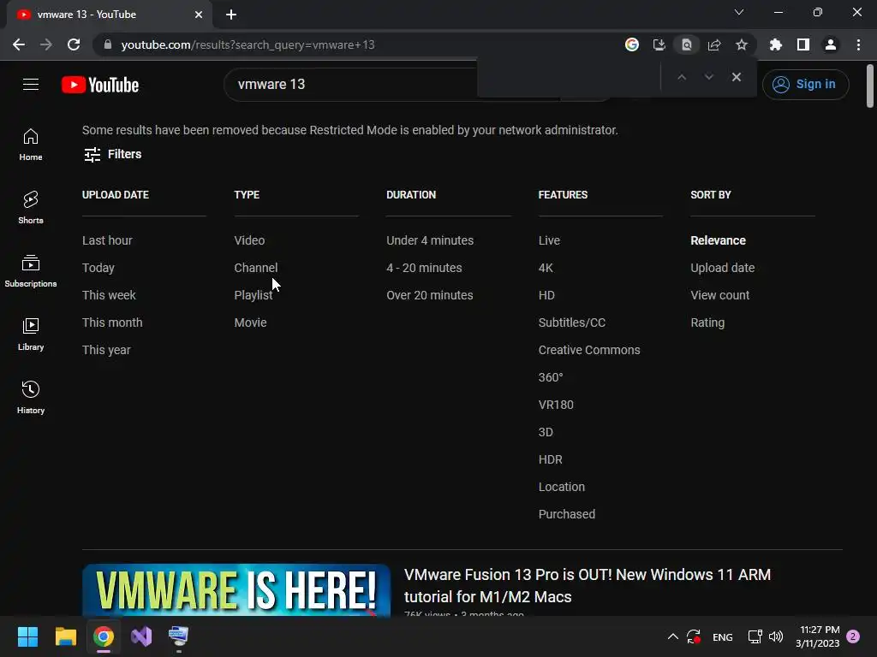Filter uploads to This year
877x657 pixels.
click(105, 350)
